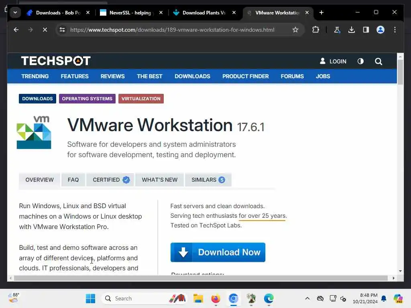Viewport: 411px width, 308px height.
Task: Select the SIMILARS tab
Action: pos(208,180)
